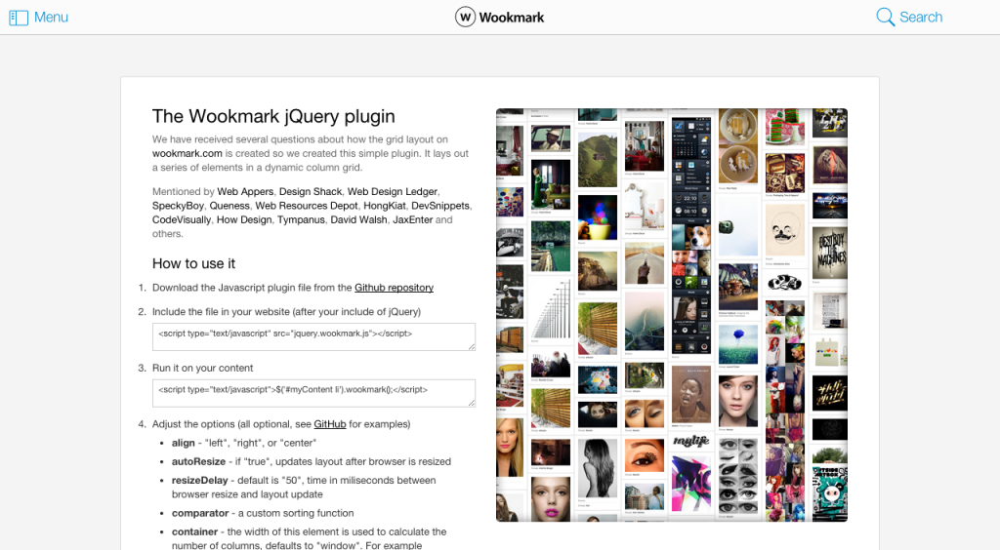Open the How Design link
This screenshot has width=1000, height=550.
pyautogui.click(x=244, y=219)
